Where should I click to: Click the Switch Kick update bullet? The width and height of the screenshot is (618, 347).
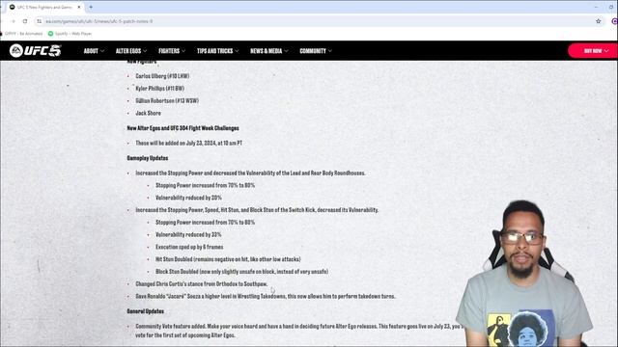click(x=257, y=210)
